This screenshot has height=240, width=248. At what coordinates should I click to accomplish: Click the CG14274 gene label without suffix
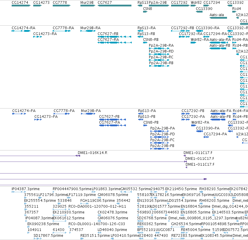pos(20,3)
